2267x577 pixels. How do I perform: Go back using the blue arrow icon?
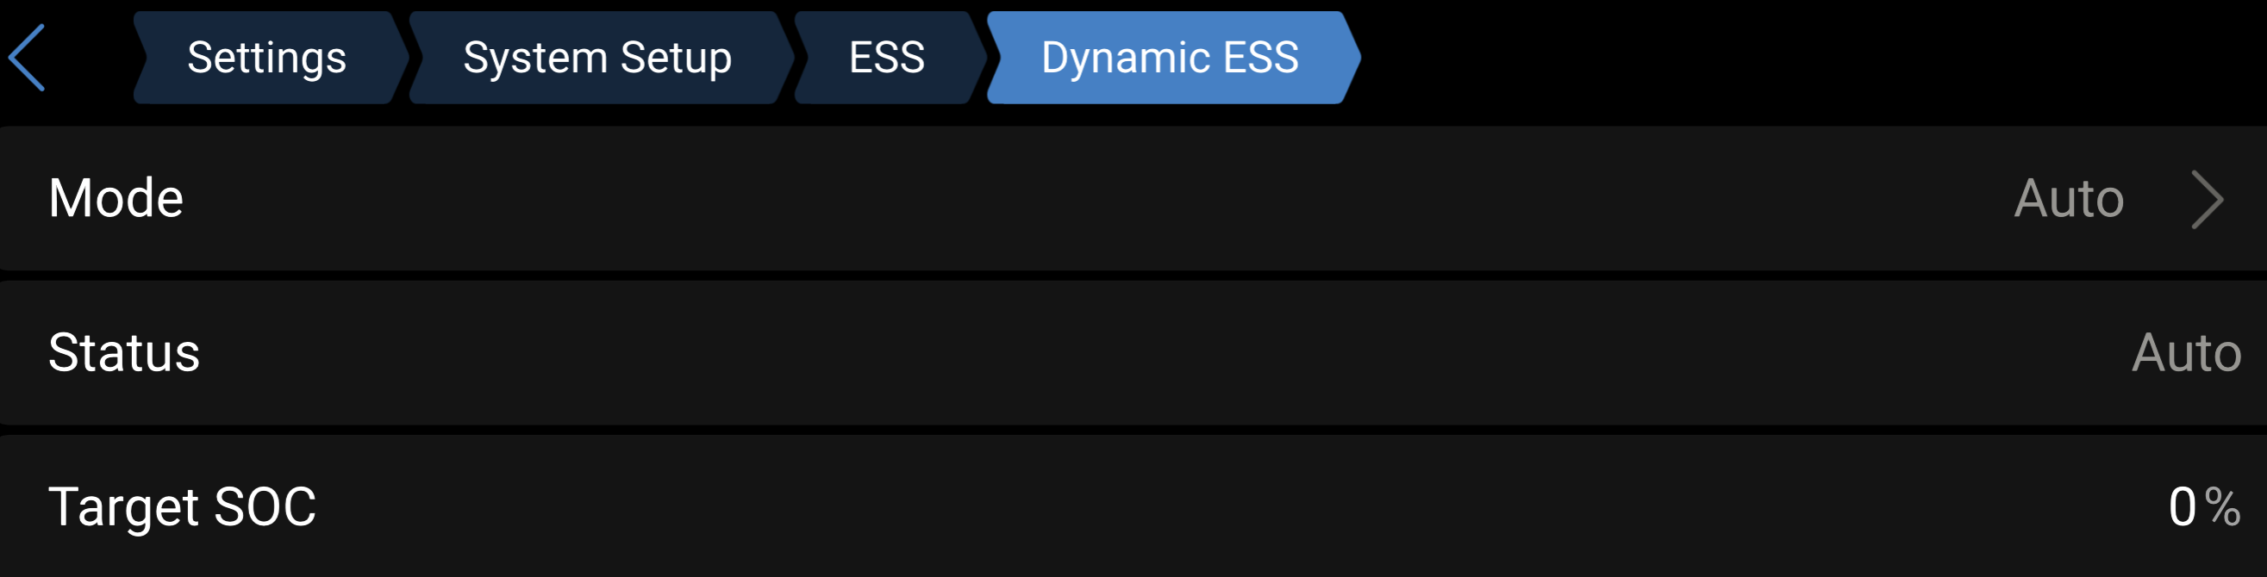point(27,58)
